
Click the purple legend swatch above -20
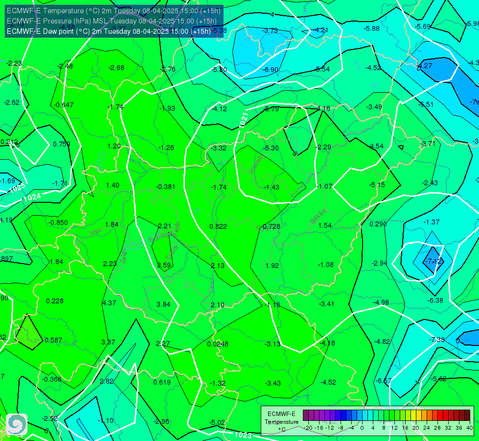pyautogui.click(x=306, y=416)
